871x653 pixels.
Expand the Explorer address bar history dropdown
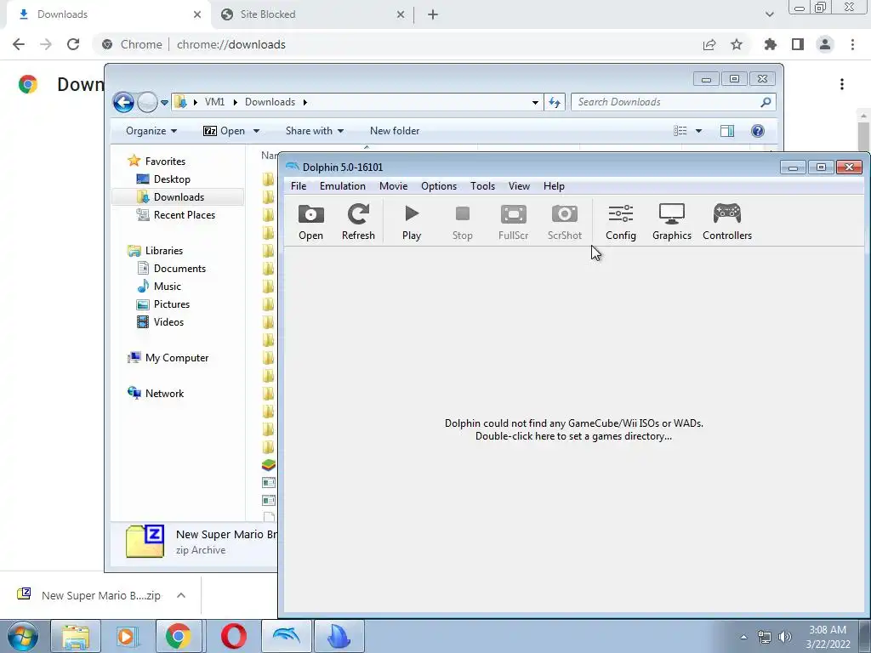tap(535, 102)
